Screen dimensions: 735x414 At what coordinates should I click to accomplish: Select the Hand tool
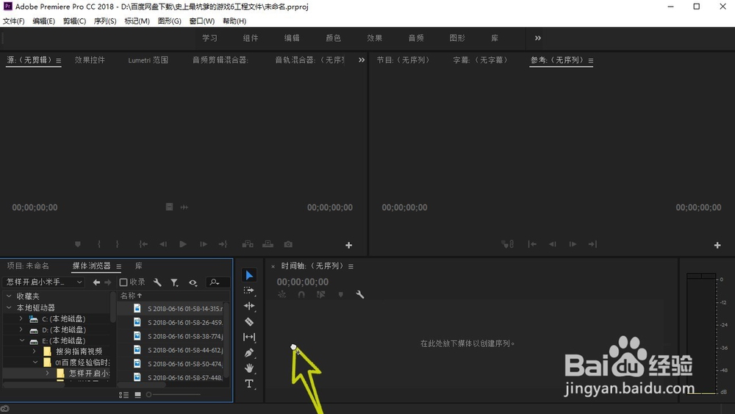pos(249,368)
